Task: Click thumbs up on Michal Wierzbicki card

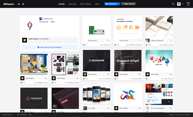Action: (77, 78)
